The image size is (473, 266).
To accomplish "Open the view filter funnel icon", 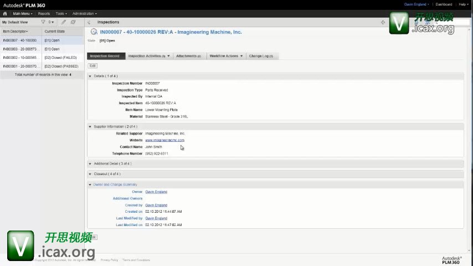I will pyautogui.click(x=43, y=22).
